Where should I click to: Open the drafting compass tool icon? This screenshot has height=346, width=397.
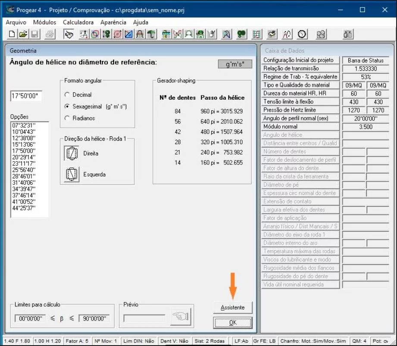pyautogui.click(x=84, y=34)
